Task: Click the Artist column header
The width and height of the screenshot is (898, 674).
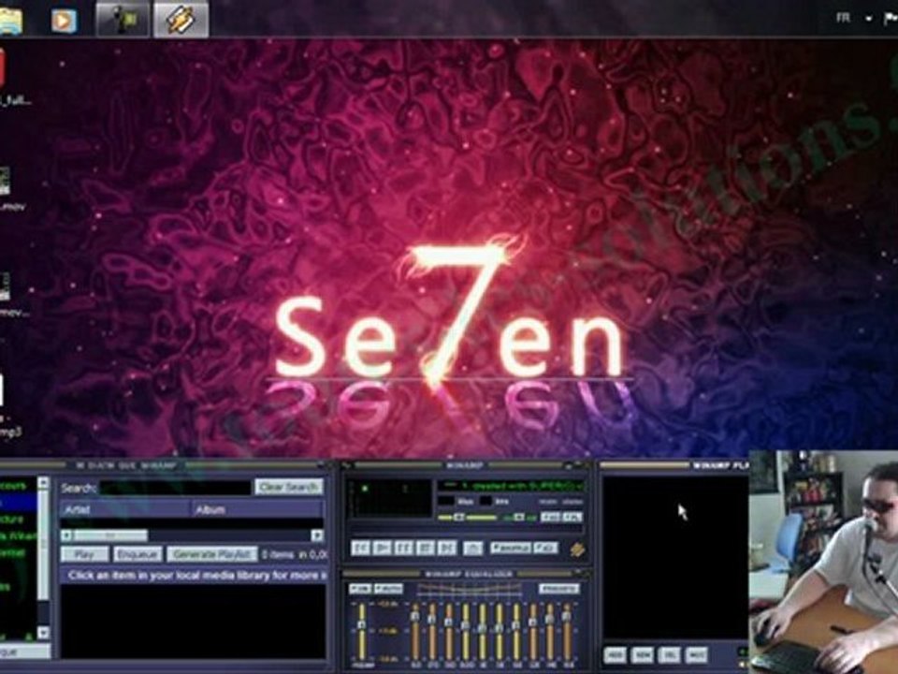Action: tap(125, 509)
